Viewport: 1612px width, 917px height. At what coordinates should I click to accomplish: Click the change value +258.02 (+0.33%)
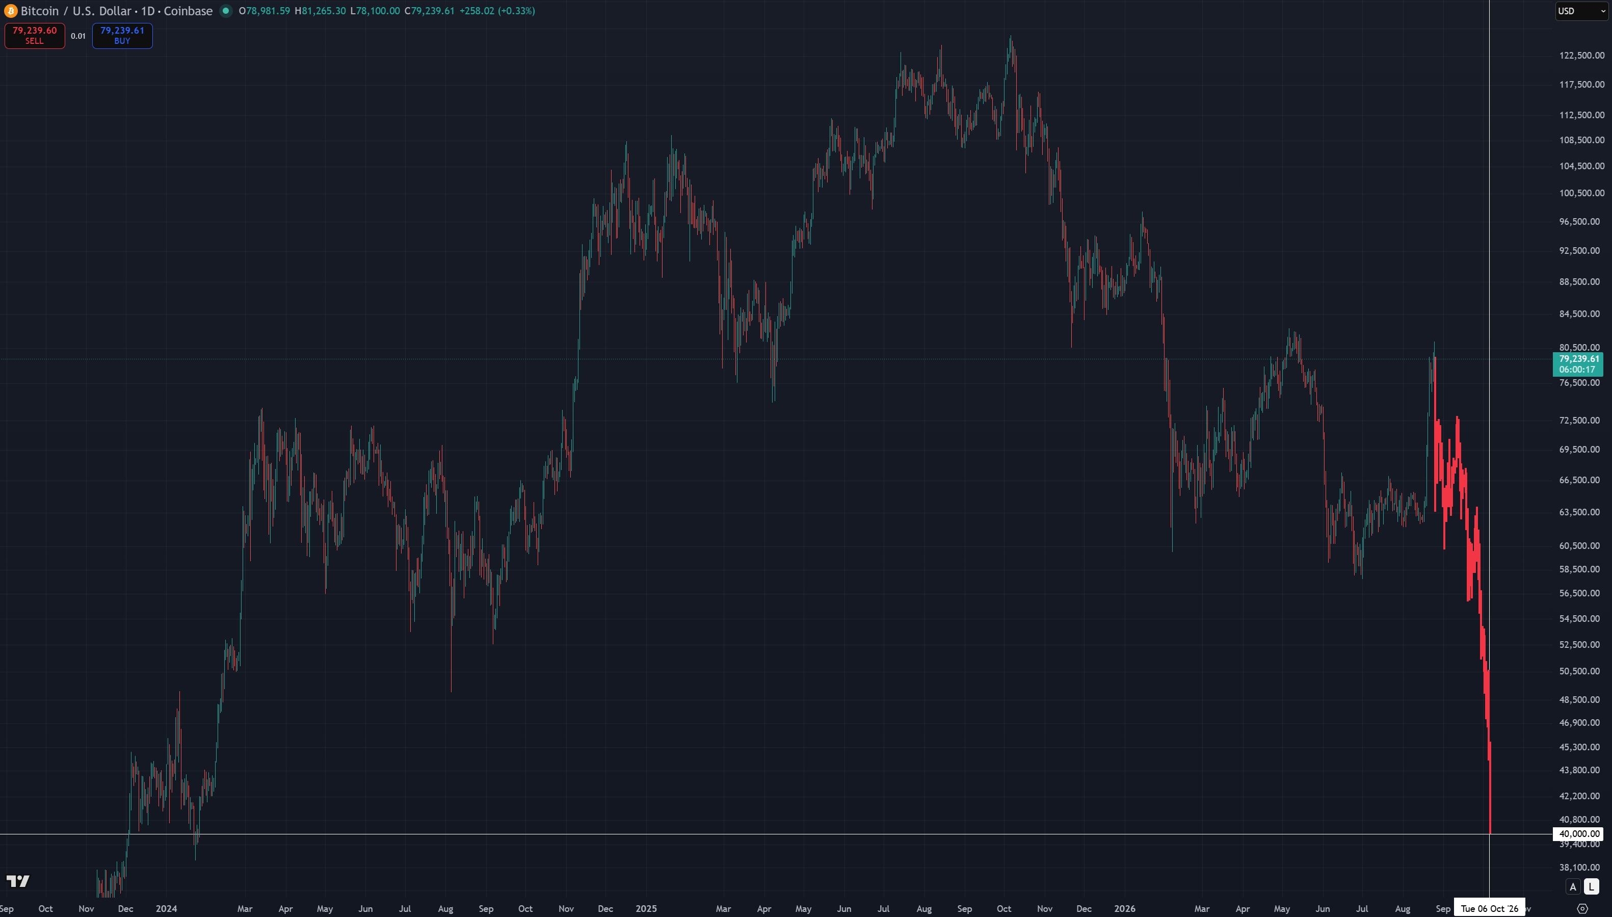pyautogui.click(x=497, y=11)
